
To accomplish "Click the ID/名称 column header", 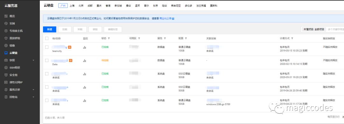I will [x=56, y=38].
